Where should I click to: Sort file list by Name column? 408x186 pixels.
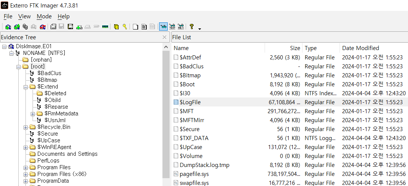tap(218, 48)
